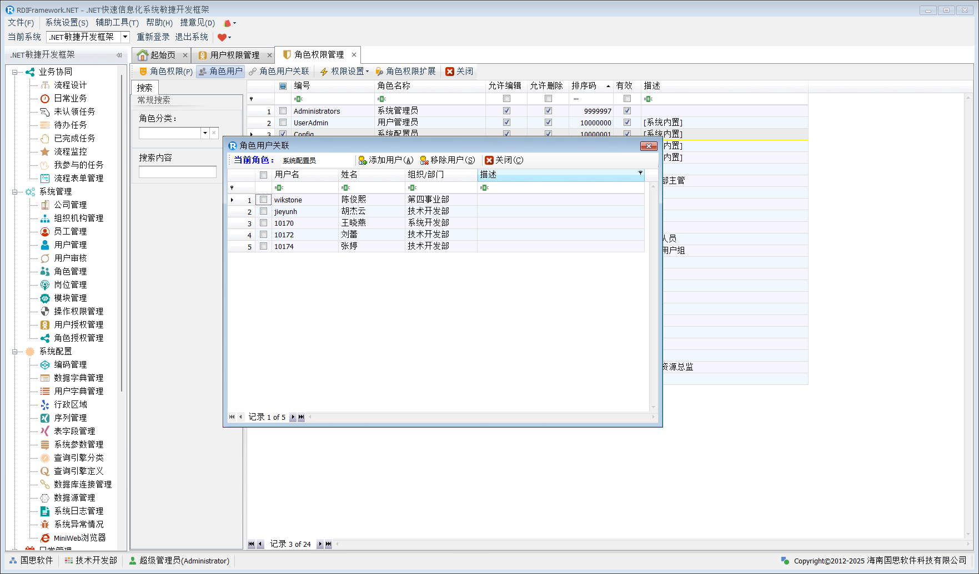Click the 权限设置 lightning toolbar icon
This screenshot has width=979, height=574.
coord(324,72)
